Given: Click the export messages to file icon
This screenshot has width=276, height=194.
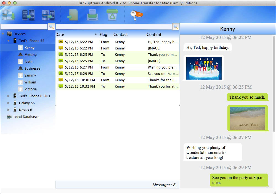Looking at the screenshot, I should [x=72, y=15].
